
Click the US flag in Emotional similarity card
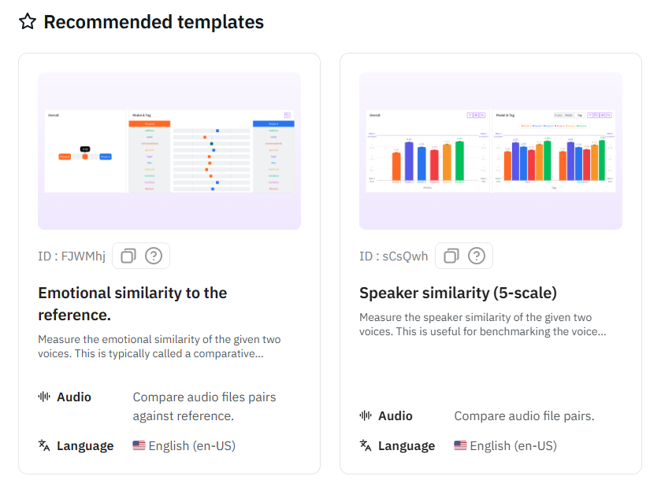(139, 445)
